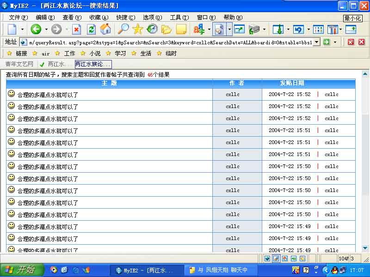
Task: Open the Favorites star icon
Action: 137,30
